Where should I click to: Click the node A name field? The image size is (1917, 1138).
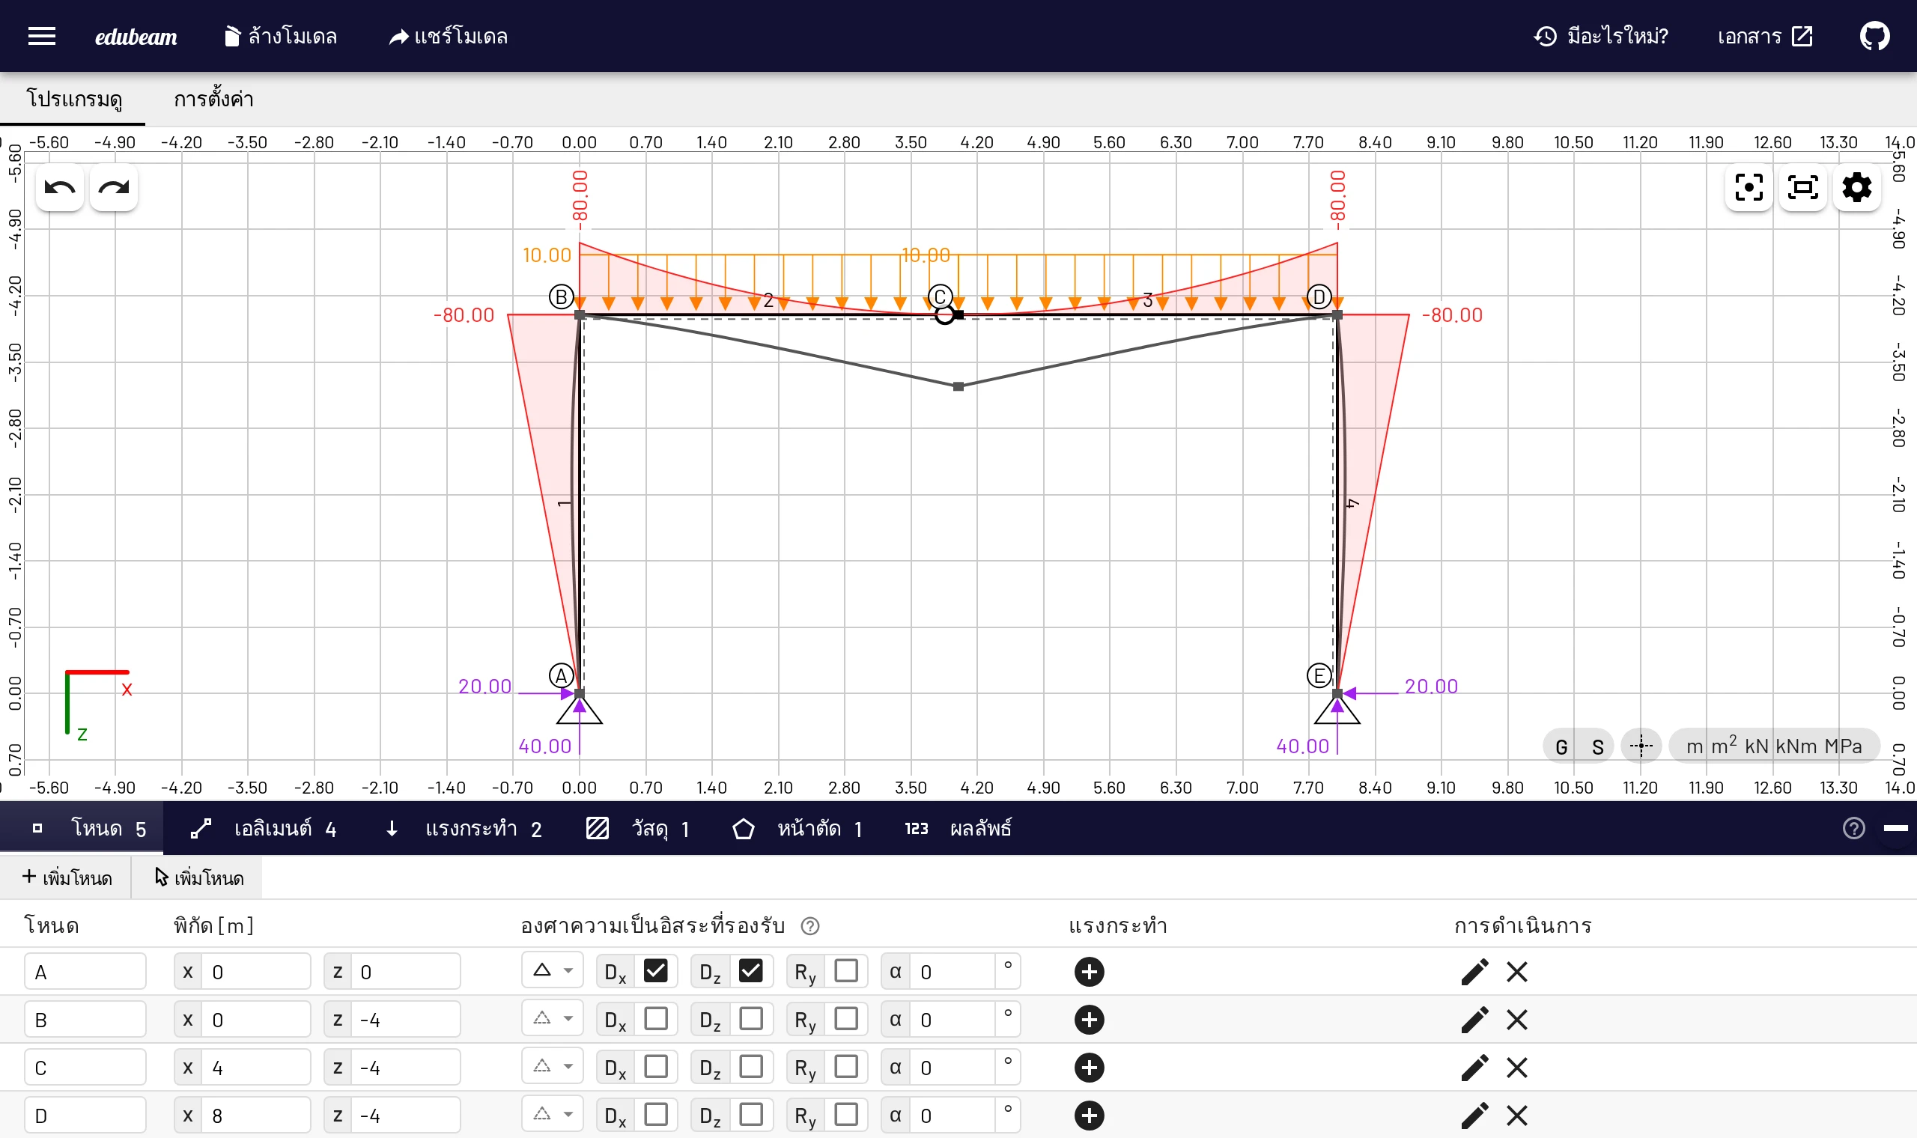click(x=85, y=973)
